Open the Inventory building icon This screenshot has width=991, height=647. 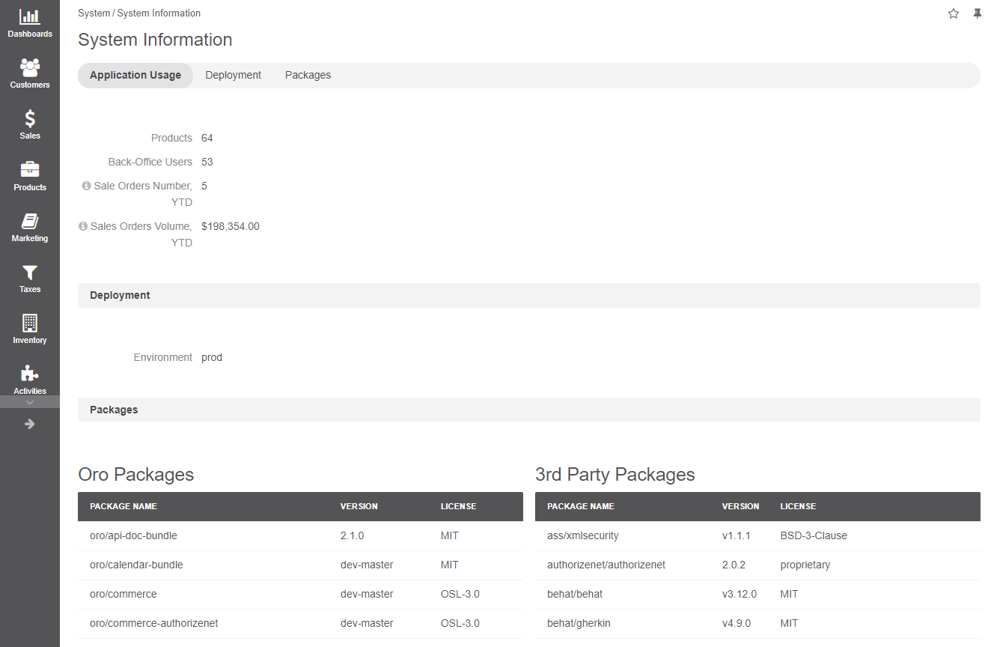30,323
